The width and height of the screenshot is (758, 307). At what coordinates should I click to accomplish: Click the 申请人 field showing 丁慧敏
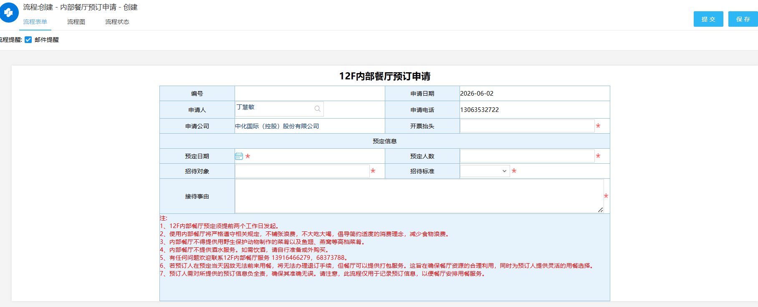279,109
